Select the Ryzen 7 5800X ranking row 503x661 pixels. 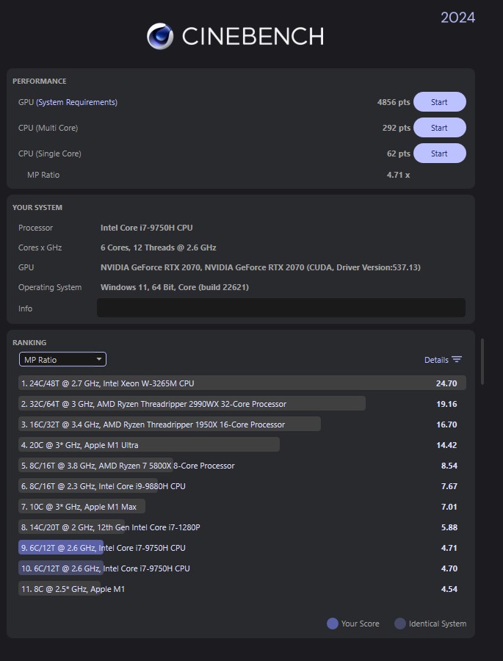tap(242, 466)
